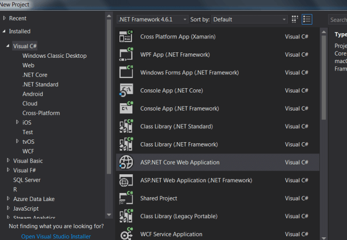Screen dimensions: 347x240
Task: Click the template list scrollbar down arrow
Action: [324, 238]
